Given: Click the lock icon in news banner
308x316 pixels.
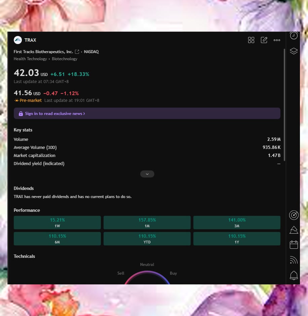Looking at the screenshot, I should tap(21, 114).
